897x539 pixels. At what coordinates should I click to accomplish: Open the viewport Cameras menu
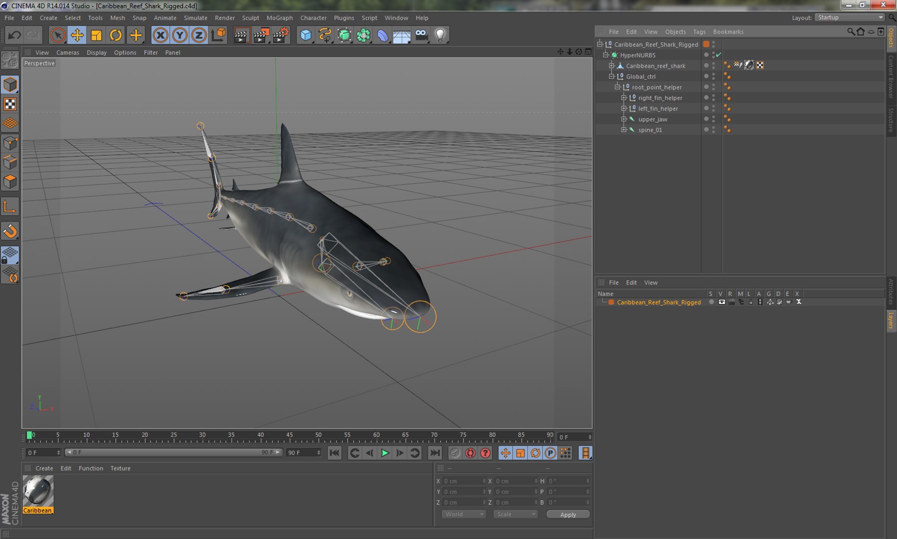click(x=68, y=52)
